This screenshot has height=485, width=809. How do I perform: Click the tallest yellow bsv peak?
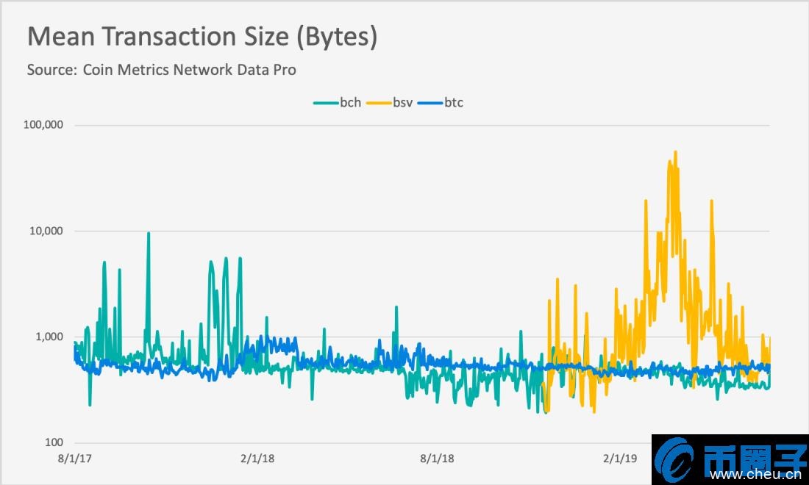(675, 154)
